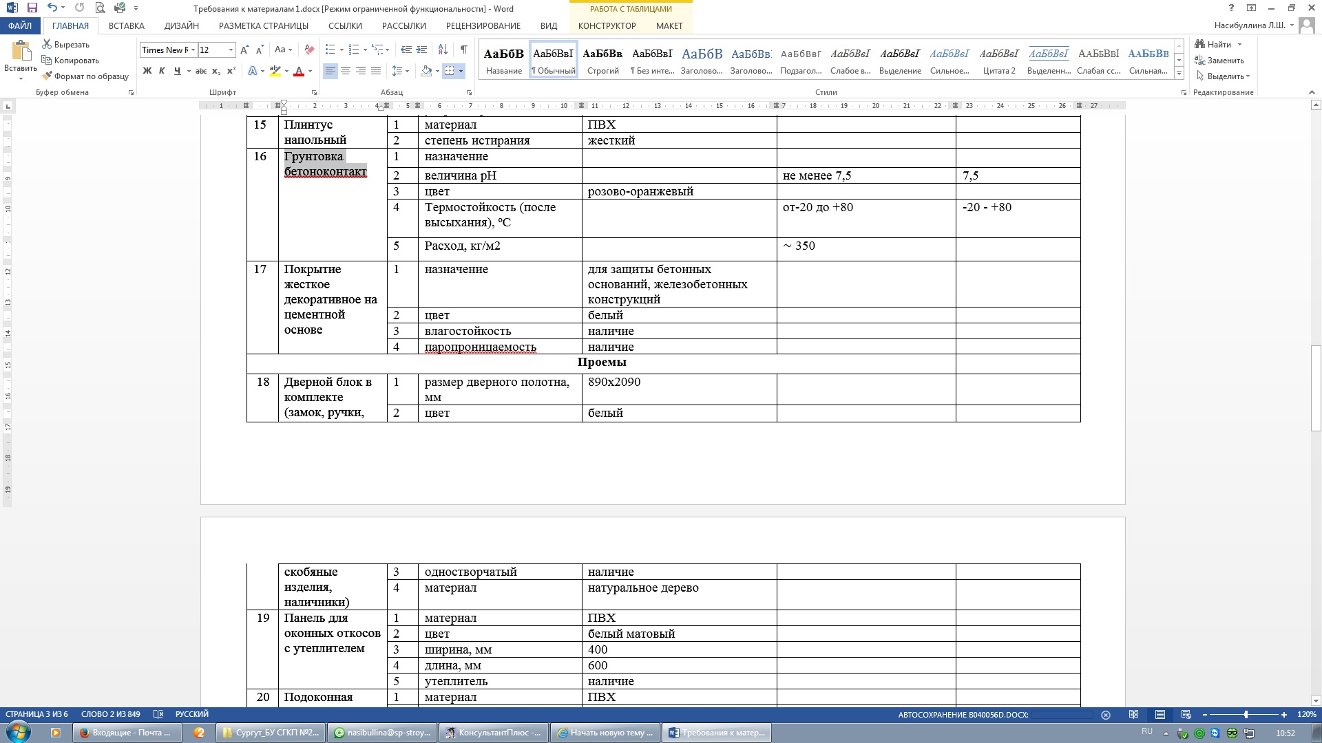Viewport: 1322px width, 743px height.
Task: Toggle bold (Ж) formatting
Action: 147,71
